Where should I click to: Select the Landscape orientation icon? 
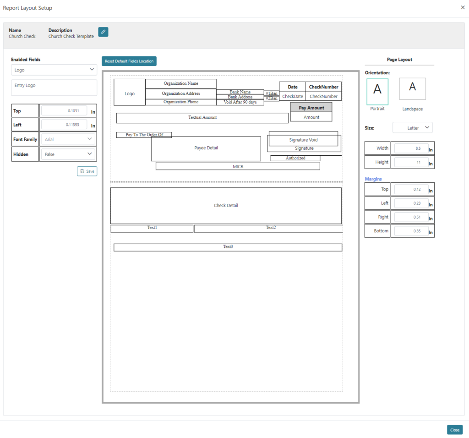pos(412,89)
